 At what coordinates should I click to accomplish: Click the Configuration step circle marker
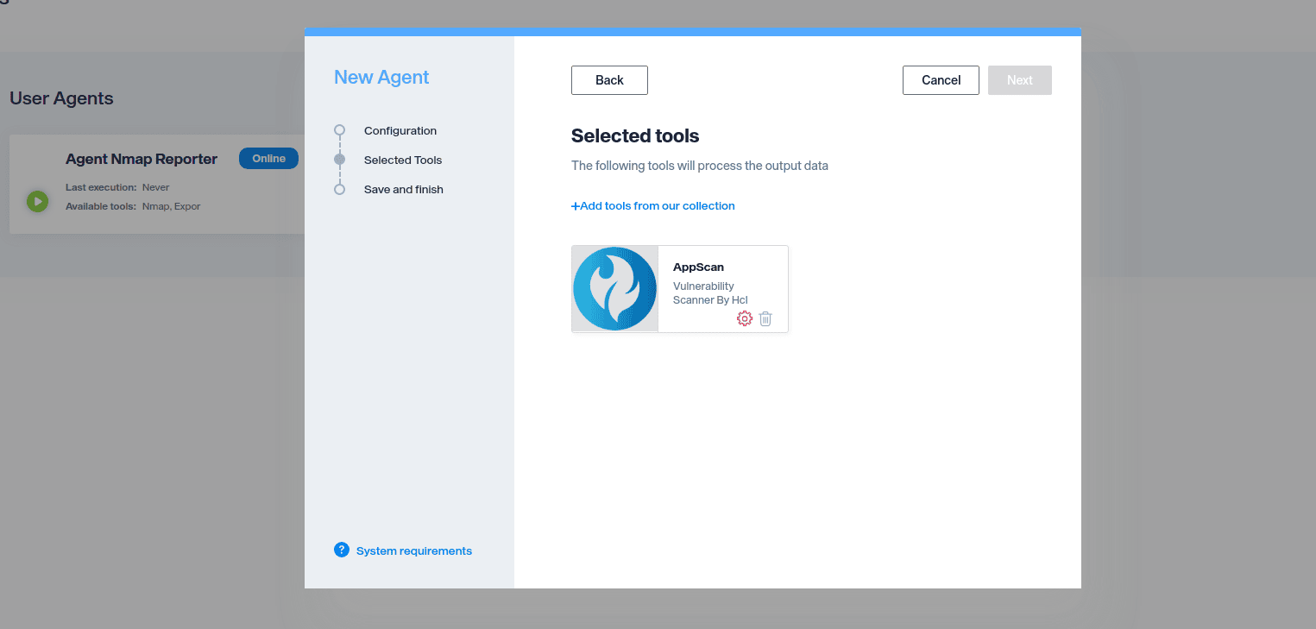[339, 130]
